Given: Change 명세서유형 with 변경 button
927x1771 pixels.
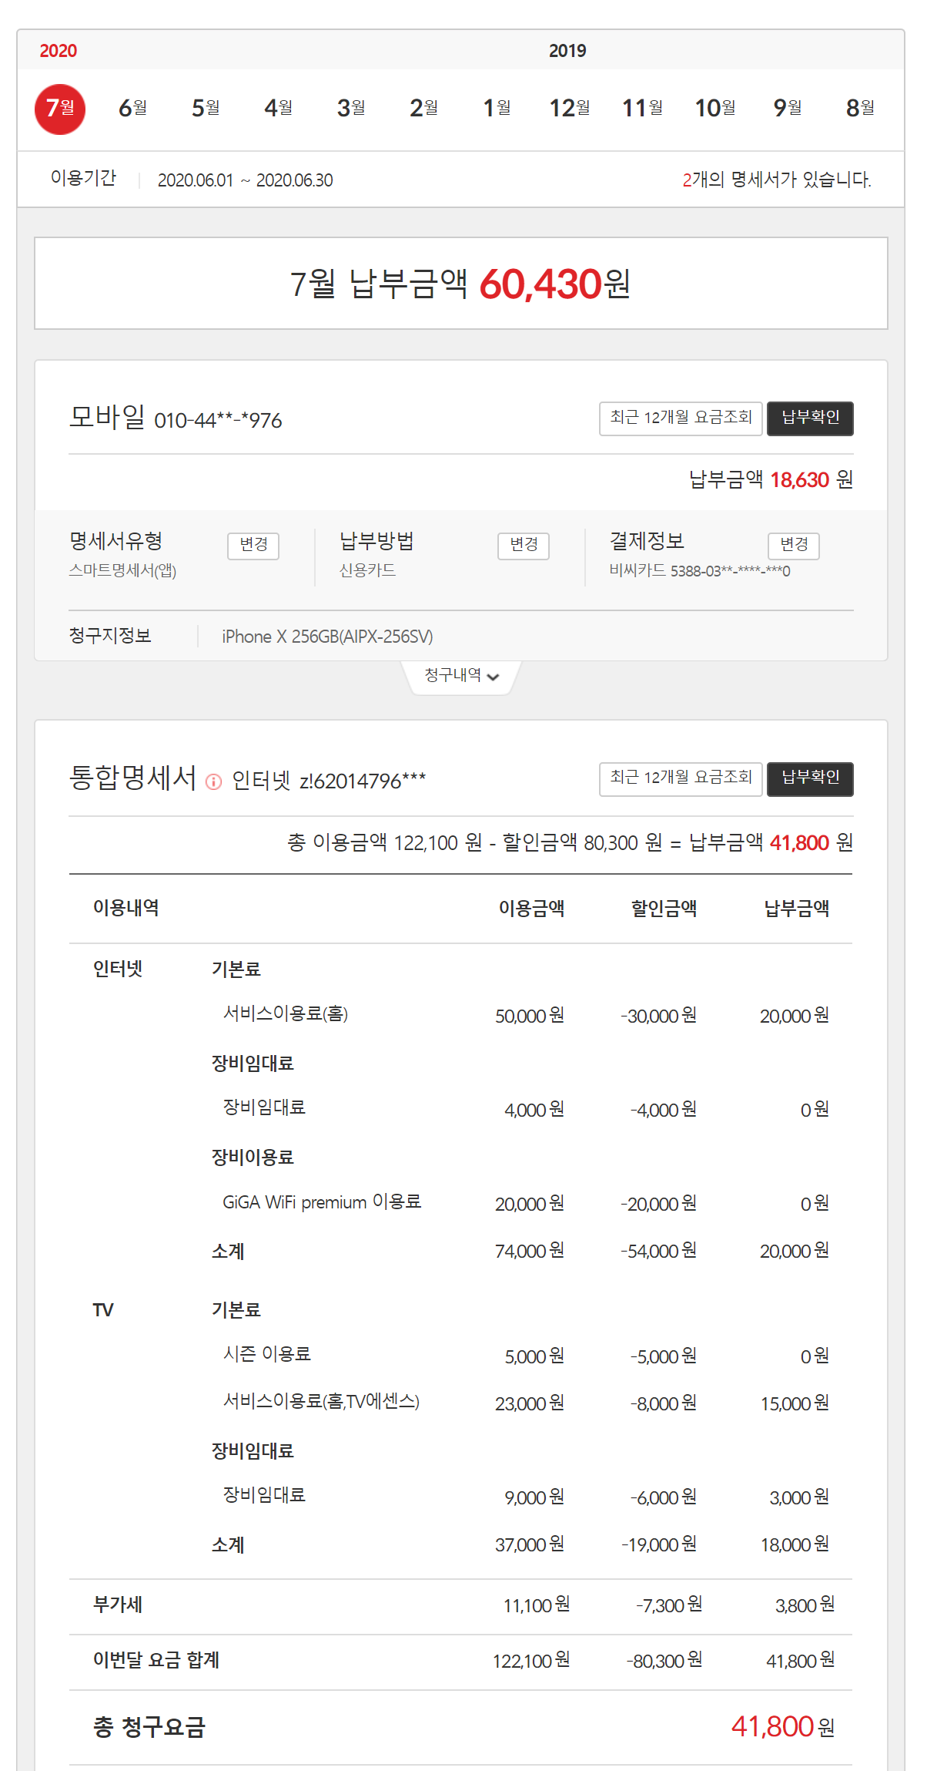Looking at the screenshot, I should coord(253,545).
